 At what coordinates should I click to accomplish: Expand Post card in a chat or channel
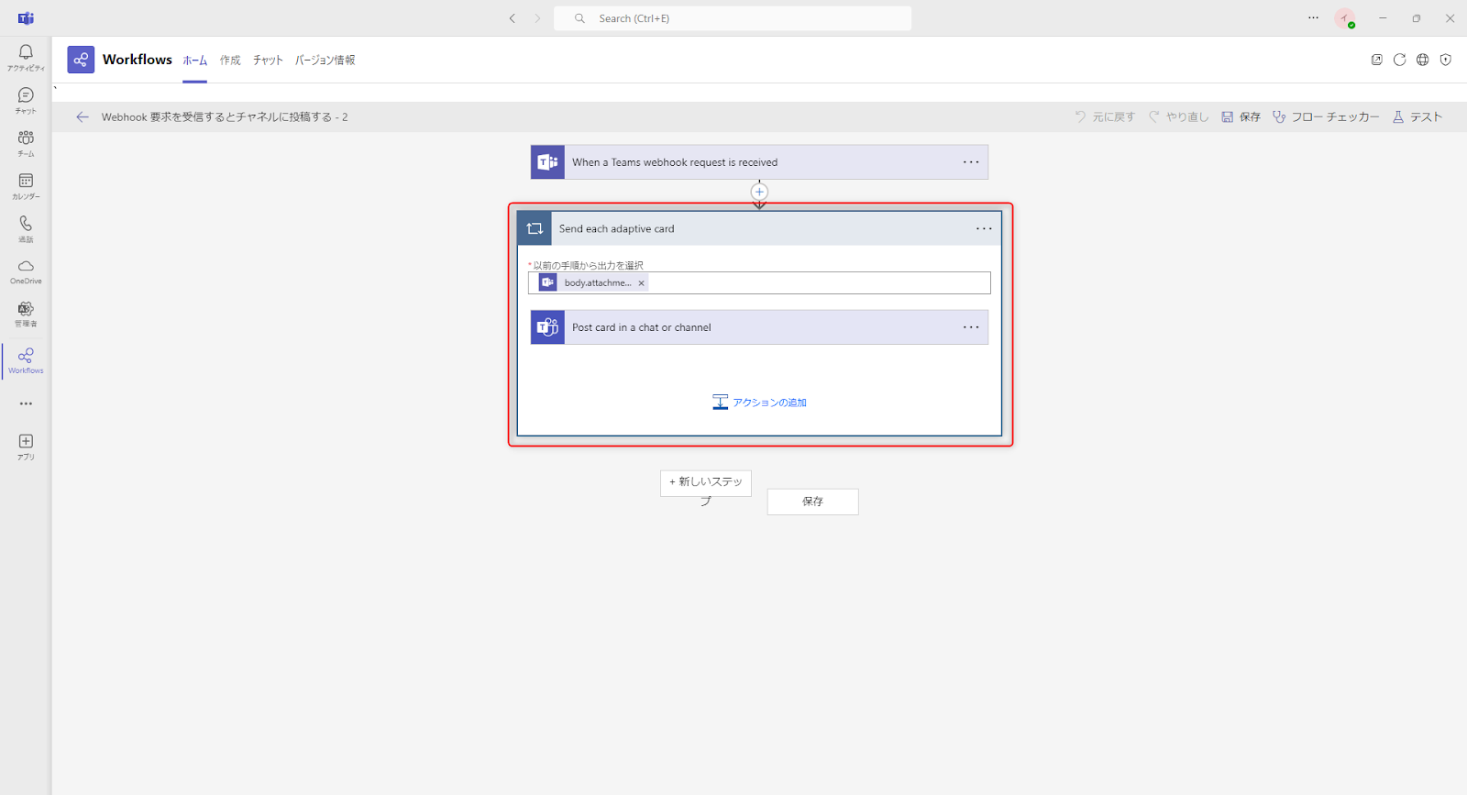[759, 327]
